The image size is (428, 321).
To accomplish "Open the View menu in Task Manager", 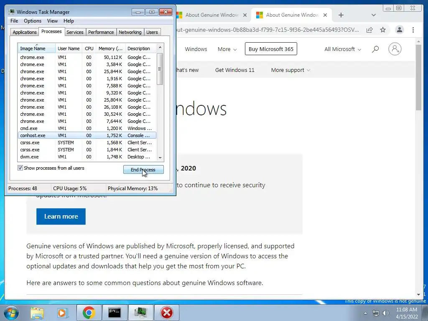I will (52, 21).
